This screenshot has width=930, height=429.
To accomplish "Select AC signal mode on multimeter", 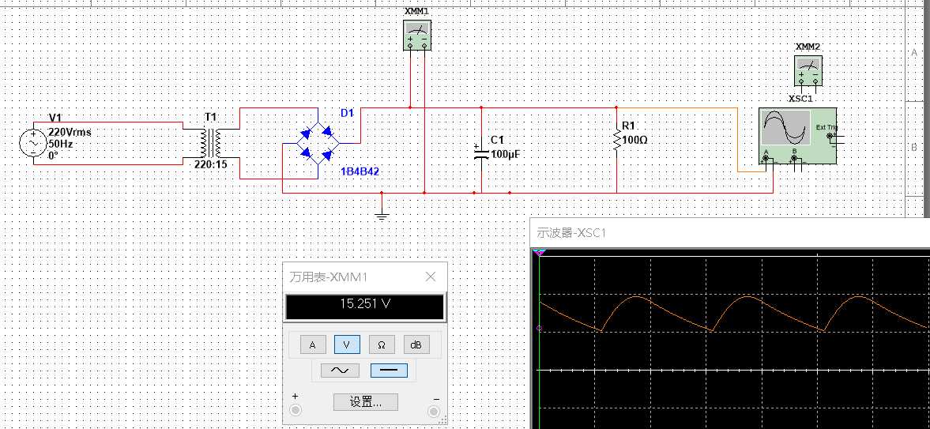I will (x=339, y=371).
